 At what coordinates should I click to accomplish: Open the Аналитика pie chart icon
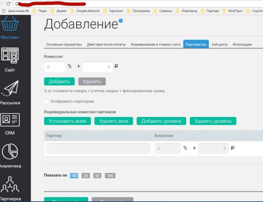tap(10, 151)
